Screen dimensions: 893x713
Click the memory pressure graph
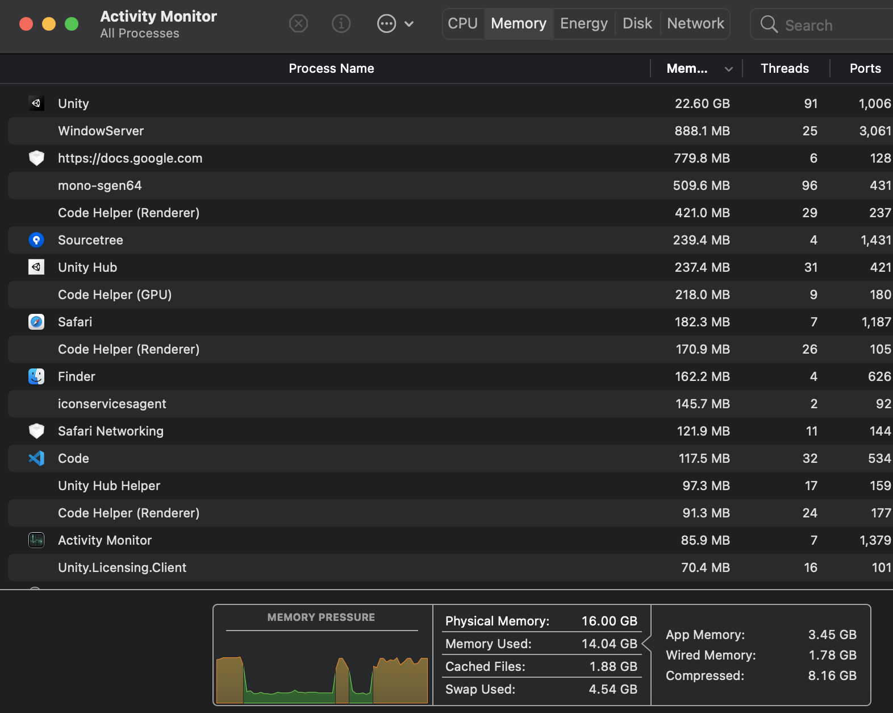point(322,679)
